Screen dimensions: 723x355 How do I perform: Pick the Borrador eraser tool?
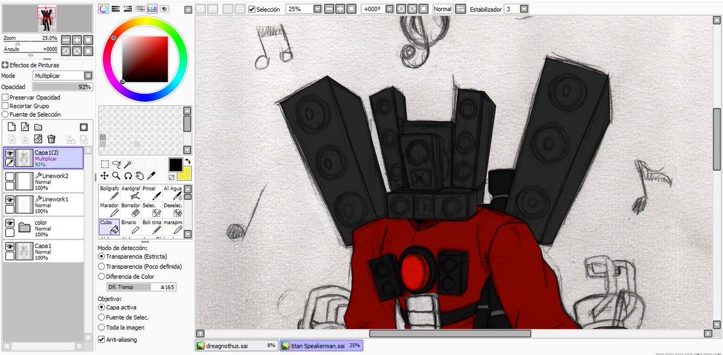(131, 209)
